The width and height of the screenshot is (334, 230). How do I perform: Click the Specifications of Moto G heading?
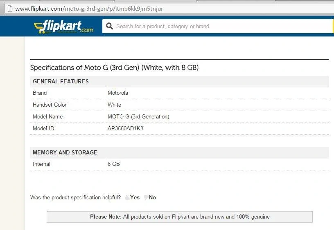114,67
